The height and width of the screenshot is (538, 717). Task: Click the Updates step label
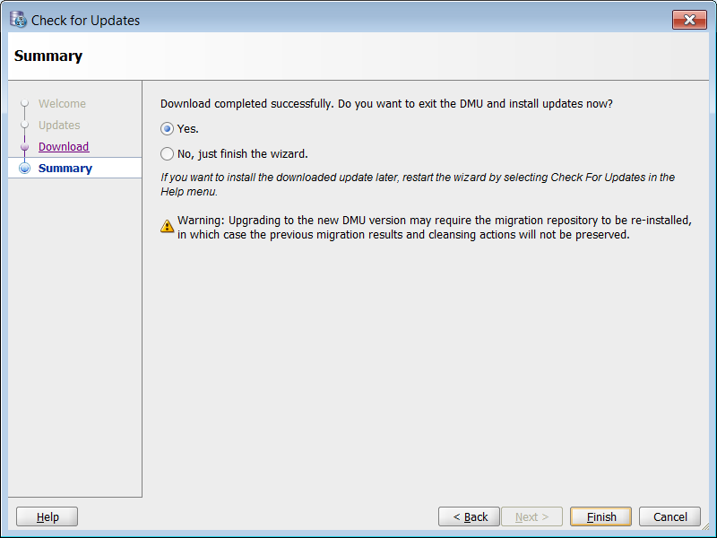59,126
